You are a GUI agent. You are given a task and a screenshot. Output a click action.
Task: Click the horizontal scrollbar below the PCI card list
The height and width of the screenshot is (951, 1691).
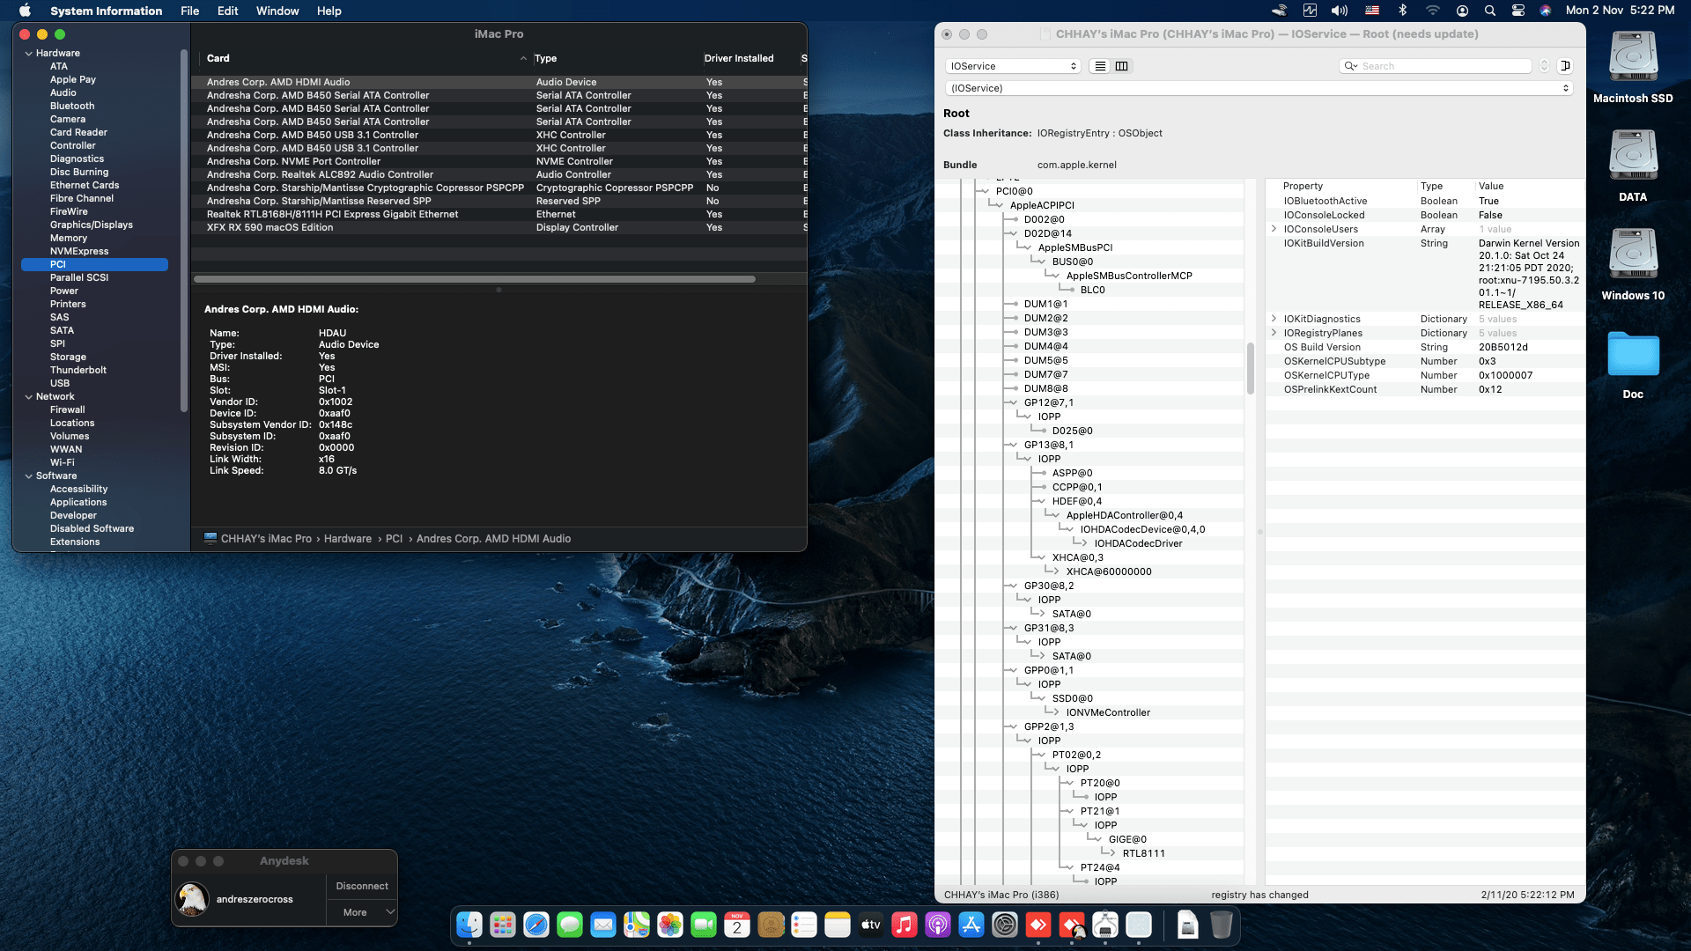[476, 278]
